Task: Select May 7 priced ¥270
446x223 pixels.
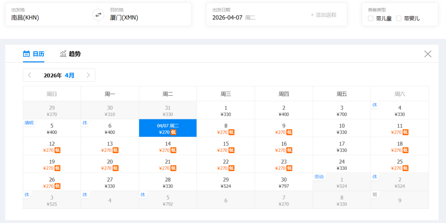Action: [x=284, y=200]
